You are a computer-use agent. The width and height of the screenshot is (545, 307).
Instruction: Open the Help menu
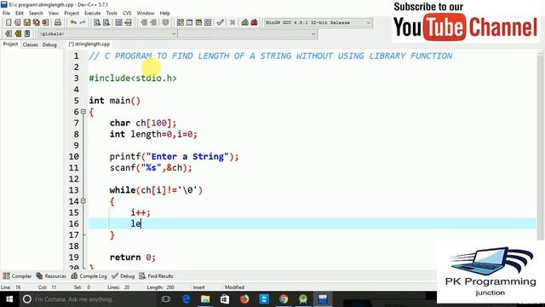[x=164, y=14]
